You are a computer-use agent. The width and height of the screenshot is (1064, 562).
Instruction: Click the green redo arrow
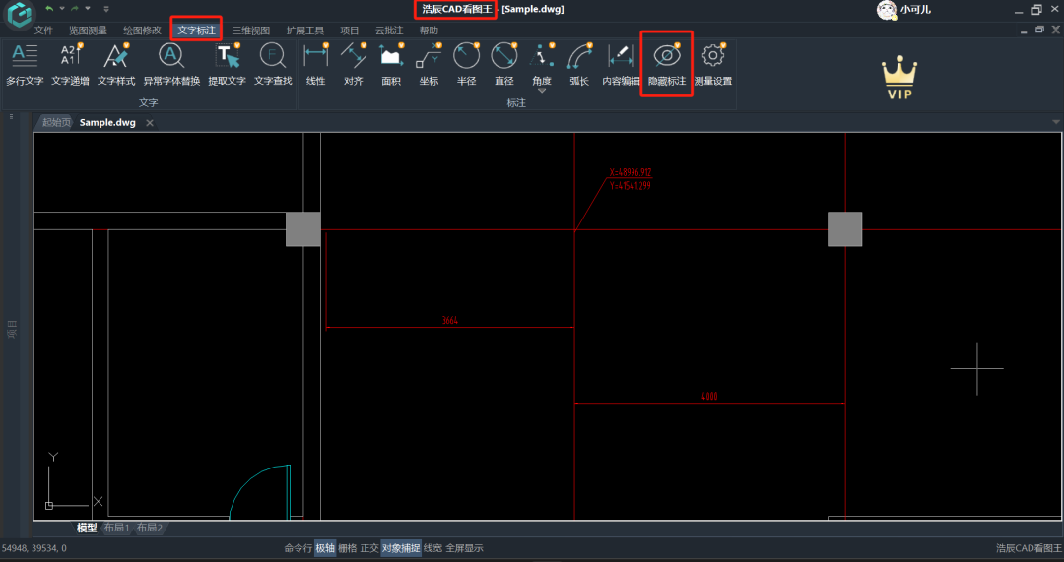pyautogui.click(x=75, y=9)
